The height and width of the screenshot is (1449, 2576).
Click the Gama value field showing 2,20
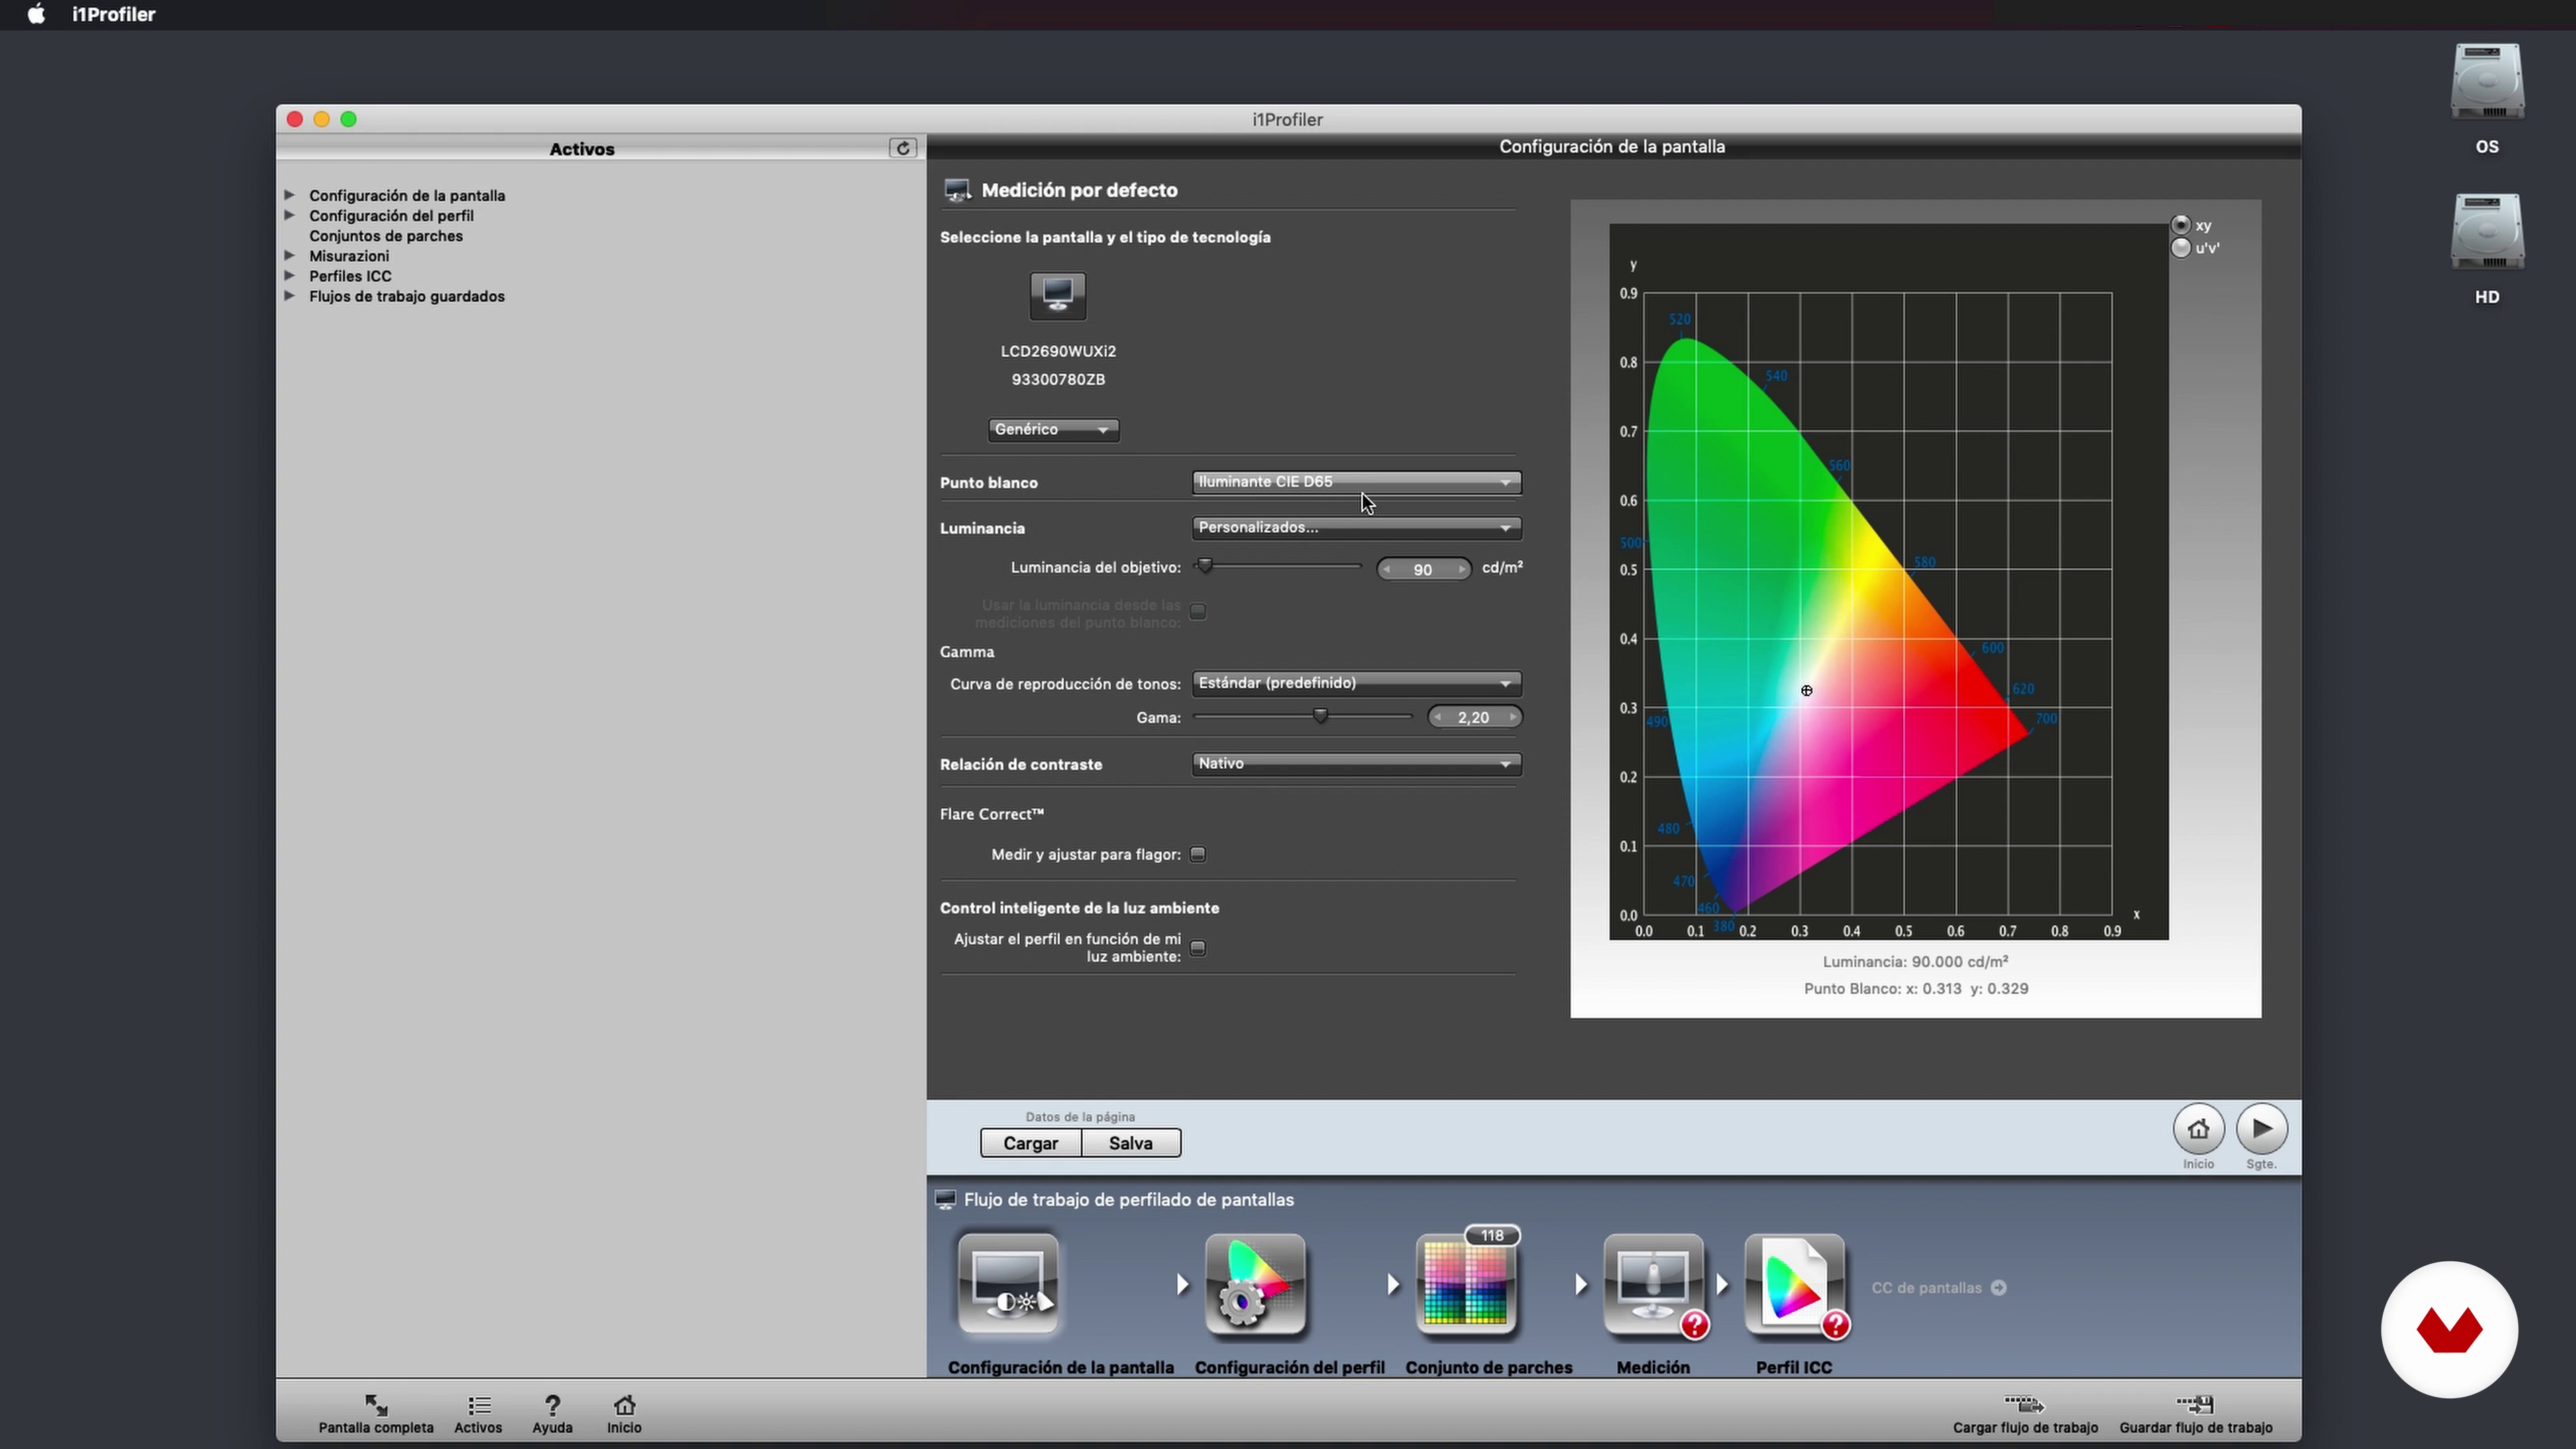point(1474,717)
